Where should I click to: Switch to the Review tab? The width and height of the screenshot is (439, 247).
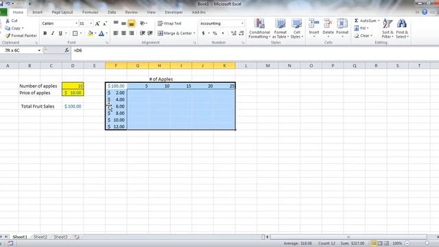pos(131,12)
